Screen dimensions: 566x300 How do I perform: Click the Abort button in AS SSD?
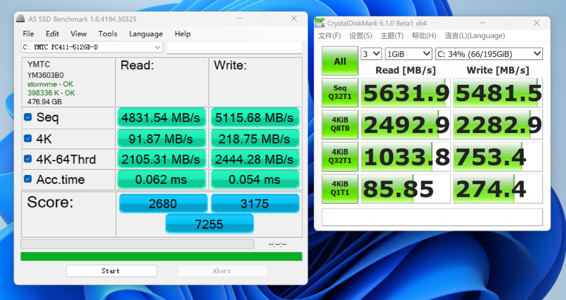tap(222, 271)
